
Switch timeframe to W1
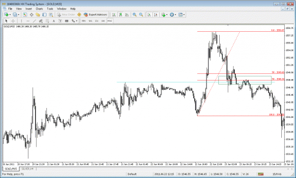[90, 21]
